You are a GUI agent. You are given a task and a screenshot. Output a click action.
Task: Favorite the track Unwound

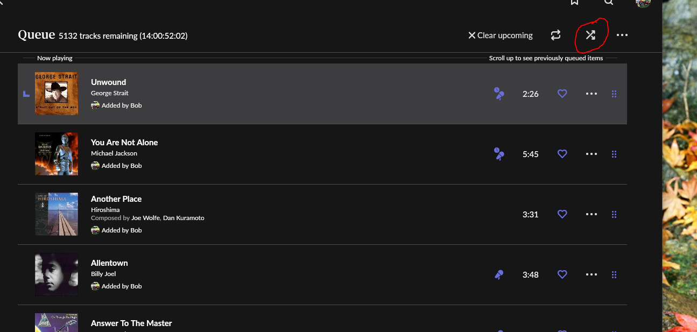pyautogui.click(x=562, y=94)
